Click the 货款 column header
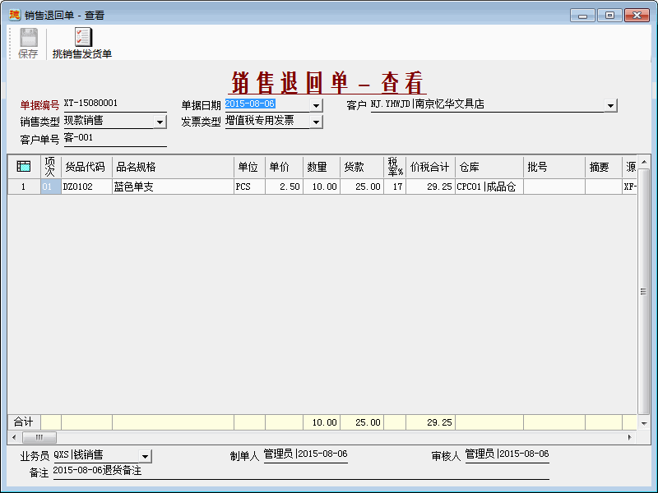 coord(361,167)
